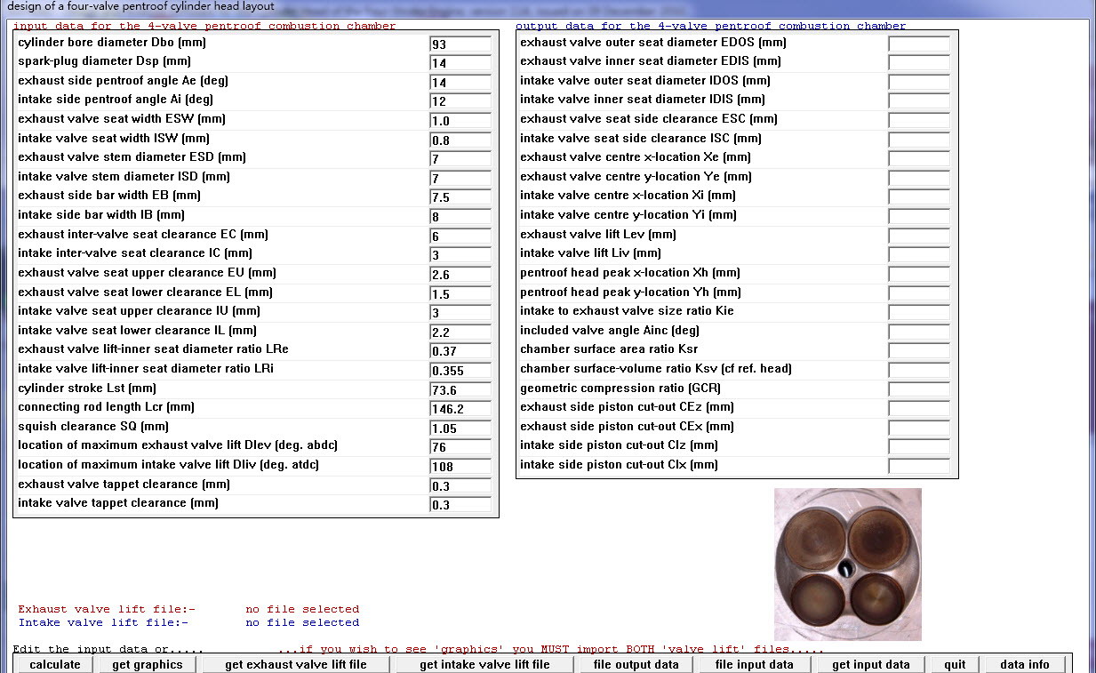Select the squish clearance SQ field
This screenshot has width=1096, height=673.
click(x=460, y=429)
